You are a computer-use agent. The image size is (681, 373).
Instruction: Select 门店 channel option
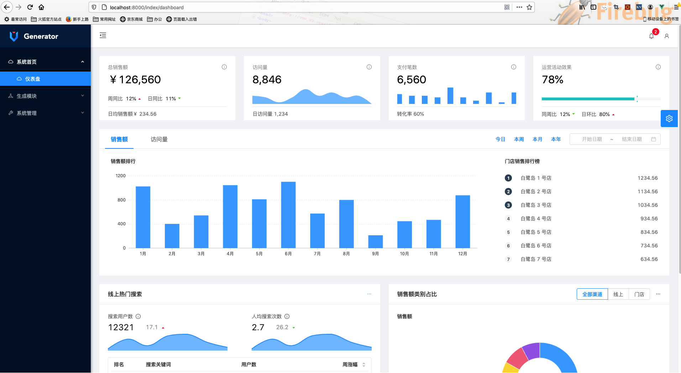click(x=639, y=294)
